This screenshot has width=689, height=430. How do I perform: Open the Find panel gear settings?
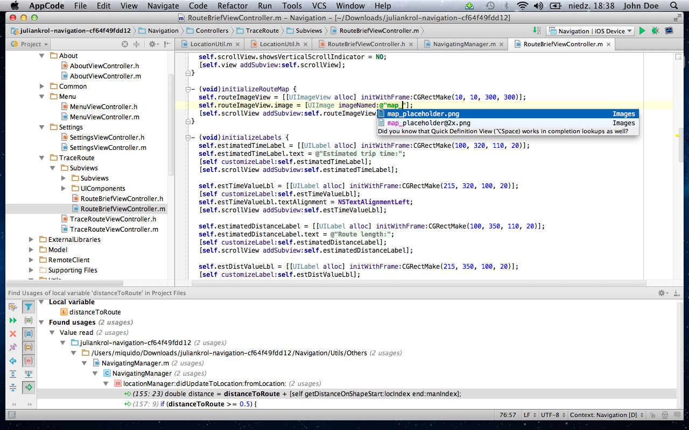[x=663, y=293]
